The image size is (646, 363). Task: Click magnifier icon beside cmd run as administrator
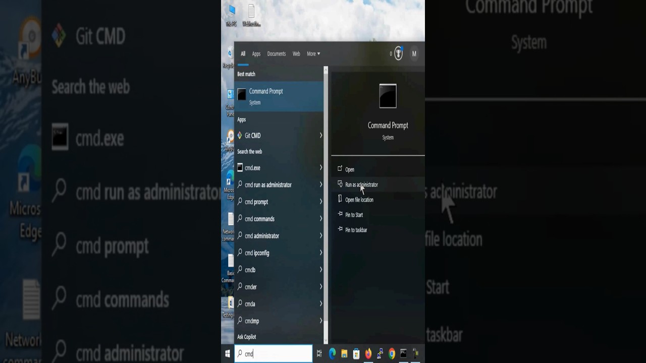tap(240, 185)
